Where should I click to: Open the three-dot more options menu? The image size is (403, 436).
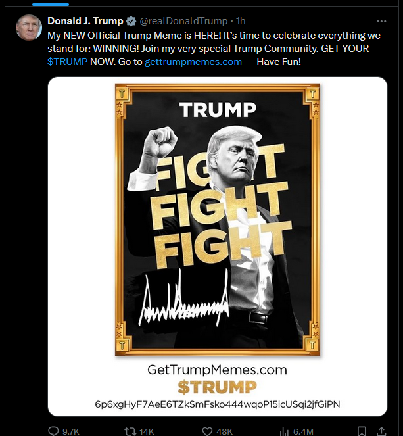coord(381,21)
